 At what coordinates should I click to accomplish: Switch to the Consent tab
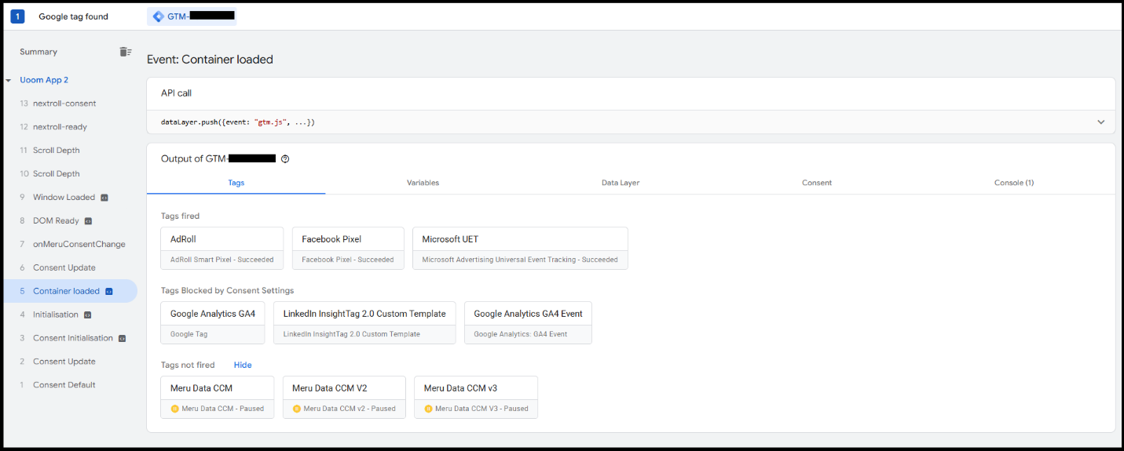pyautogui.click(x=816, y=183)
